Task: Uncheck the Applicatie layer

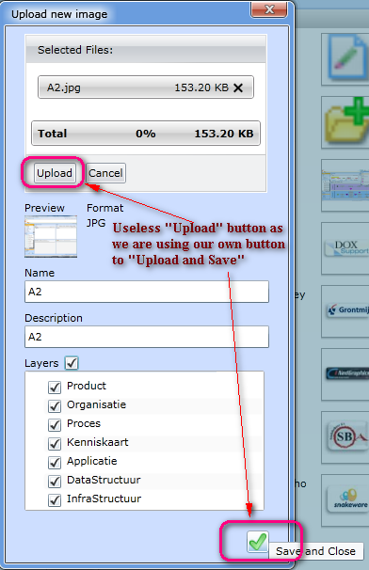Action: point(55,463)
